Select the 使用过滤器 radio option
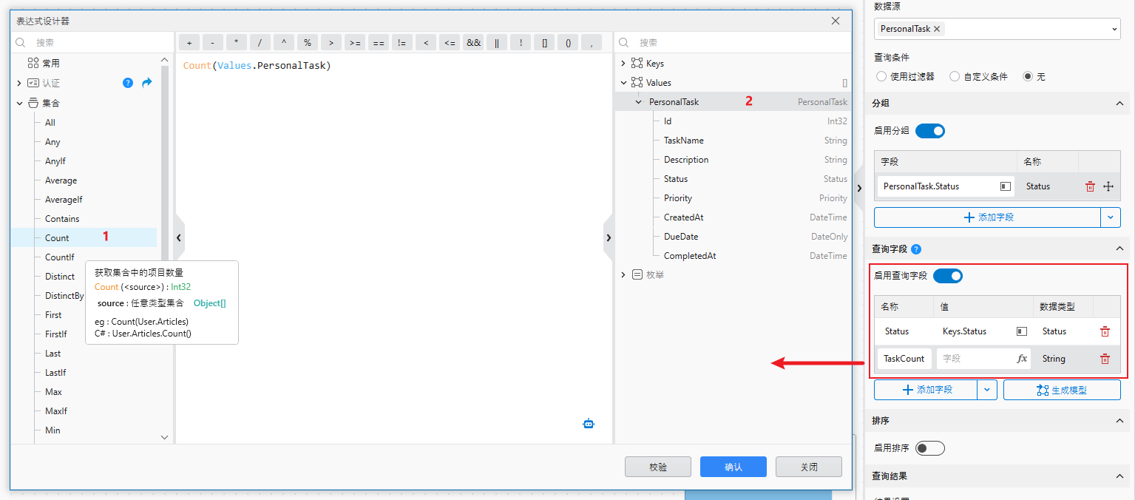 tap(881, 76)
